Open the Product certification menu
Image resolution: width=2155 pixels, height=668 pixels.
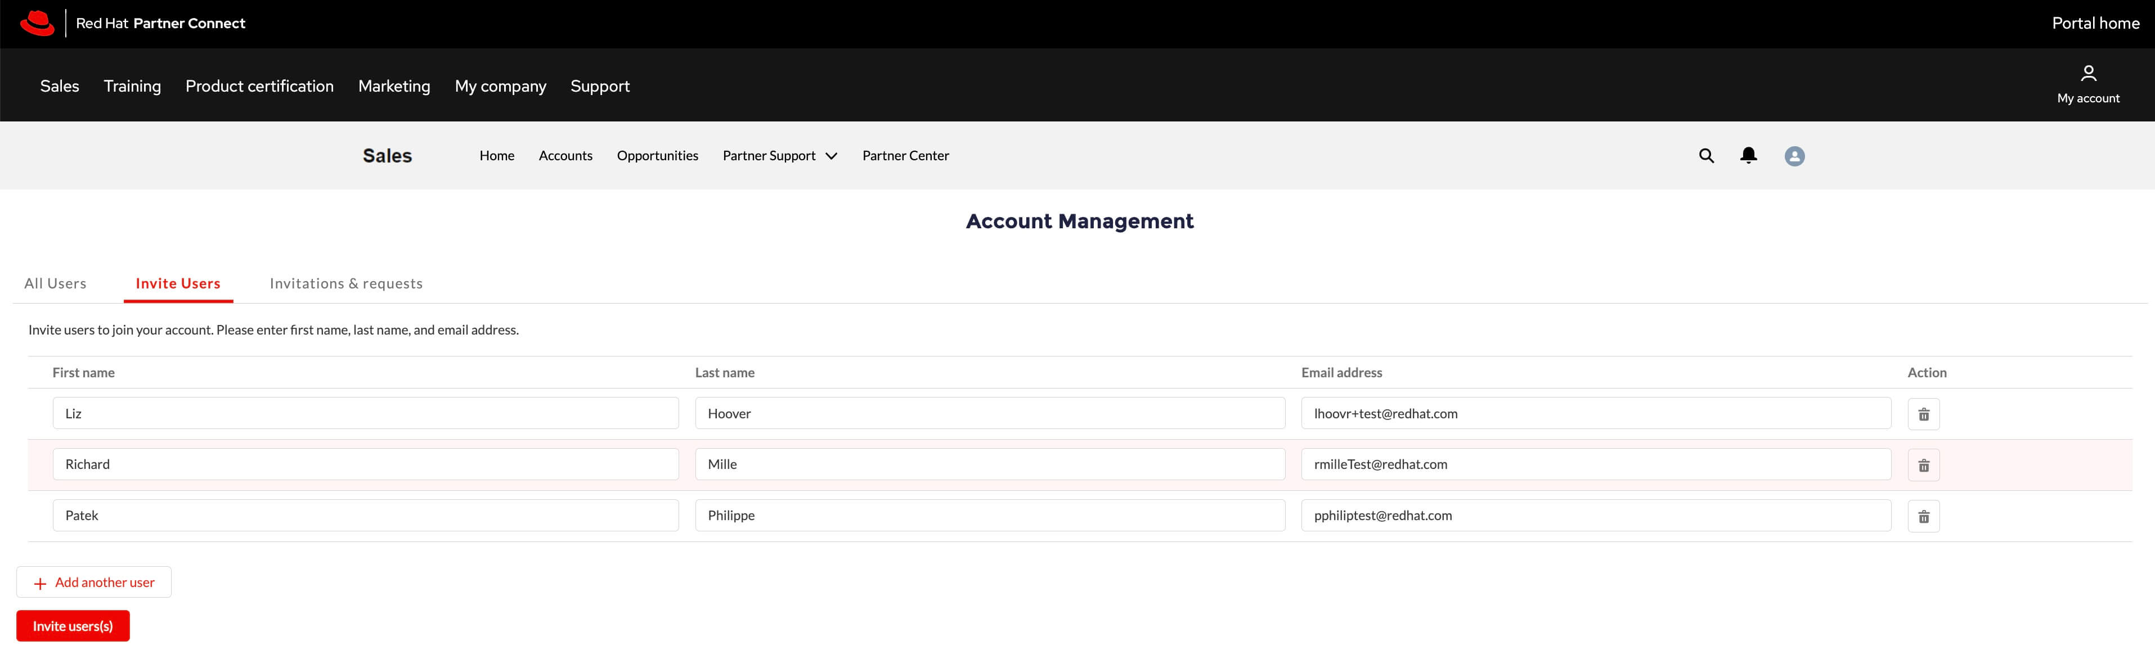[259, 86]
